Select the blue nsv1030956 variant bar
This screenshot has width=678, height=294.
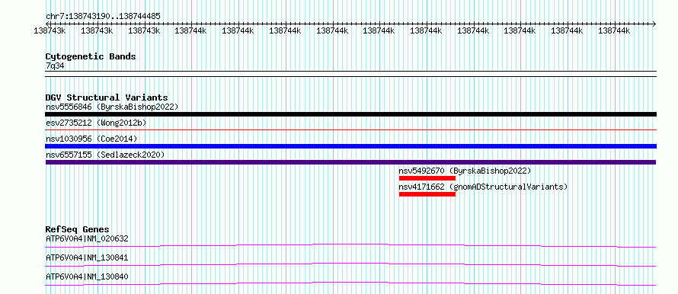pyautogui.click(x=350, y=146)
